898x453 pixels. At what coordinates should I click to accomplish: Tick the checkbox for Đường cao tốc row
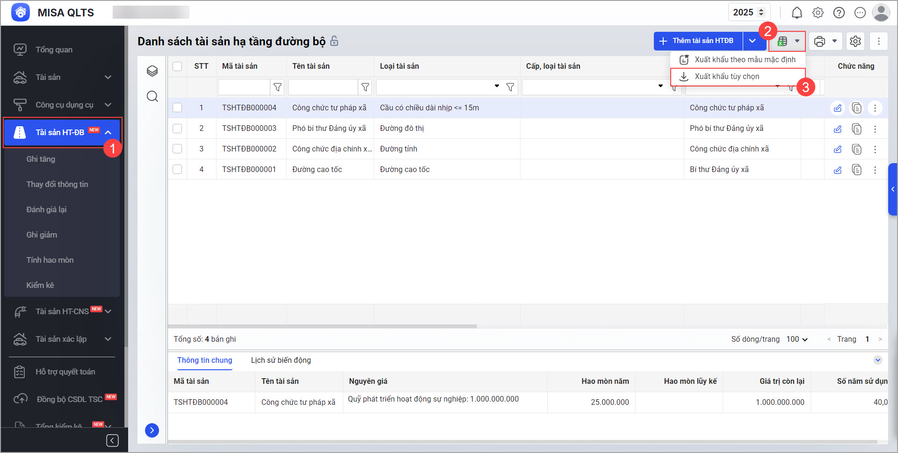point(177,170)
